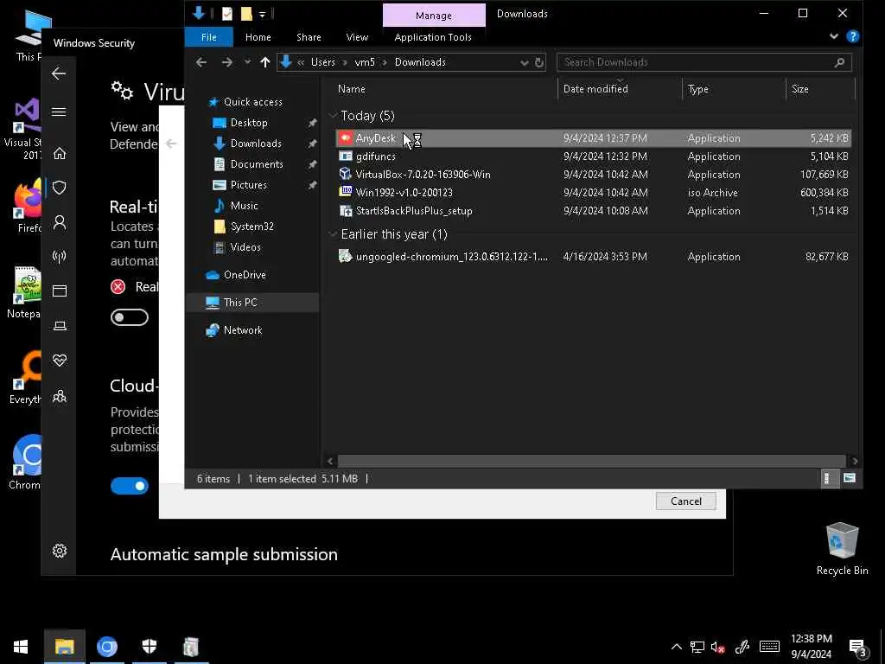Collapse the Earlier this year group
The image size is (885, 664).
coord(333,234)
